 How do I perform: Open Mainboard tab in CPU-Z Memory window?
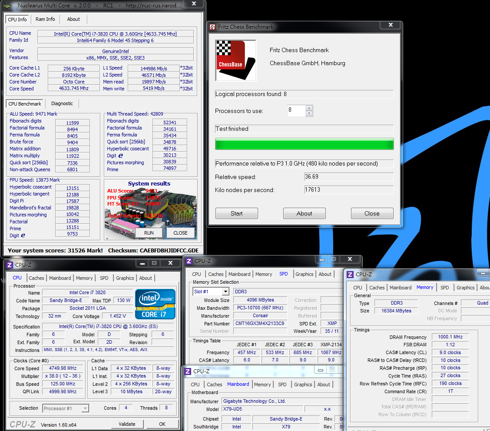(x=401, y=288)
